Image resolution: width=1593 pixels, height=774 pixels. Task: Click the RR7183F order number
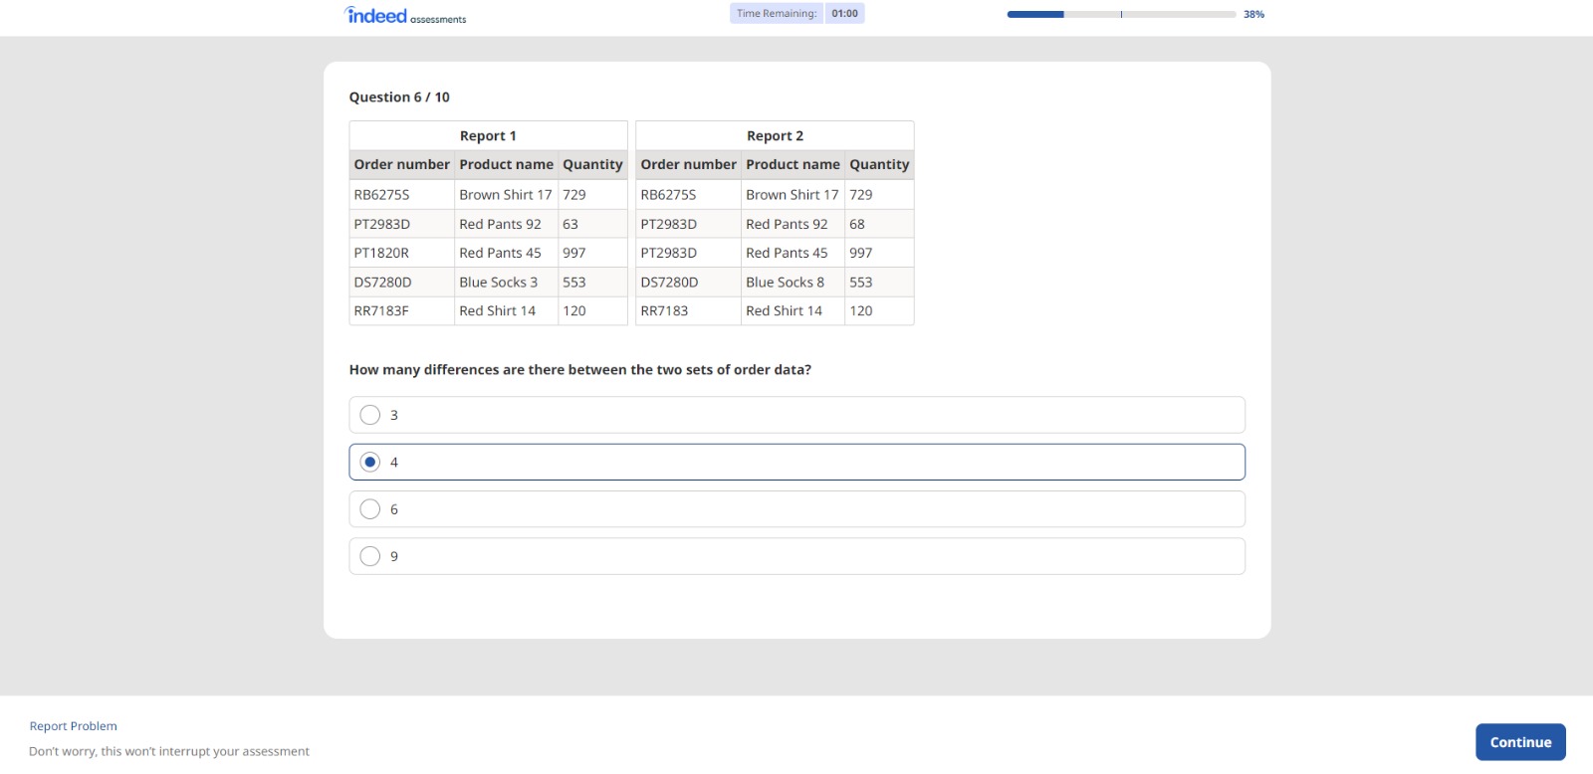pyautogui.click(x=381, y=311)
